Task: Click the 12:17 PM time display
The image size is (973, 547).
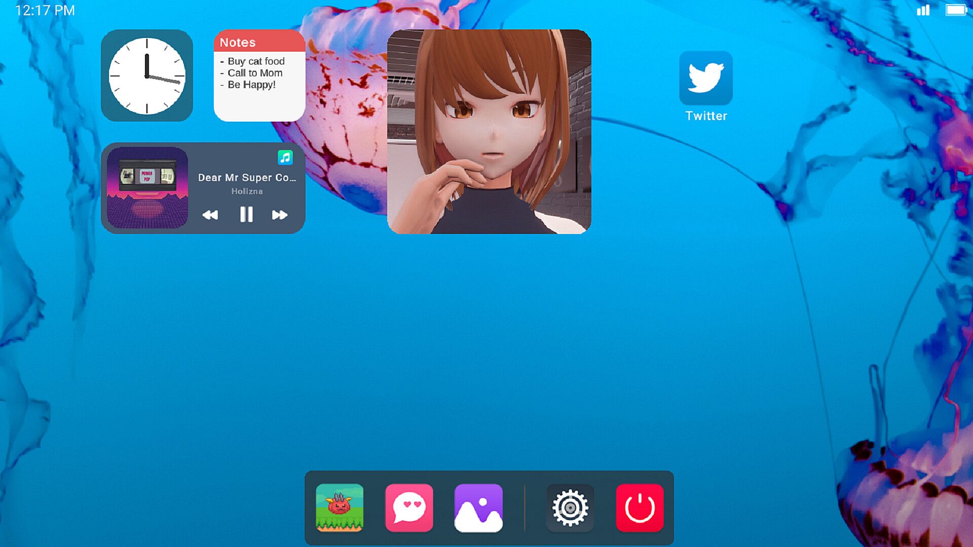Action: point(45,10)
